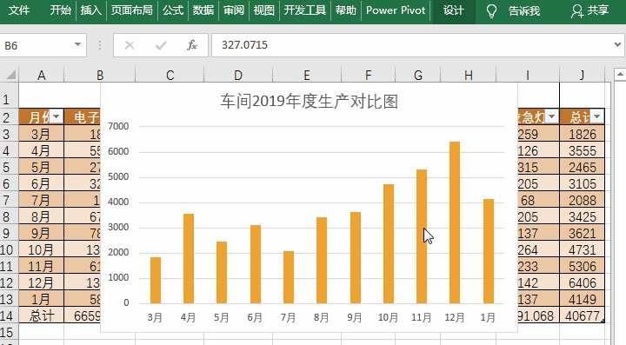
Task: Click the 3月 bar in the chart
Action: click(156, 281)
